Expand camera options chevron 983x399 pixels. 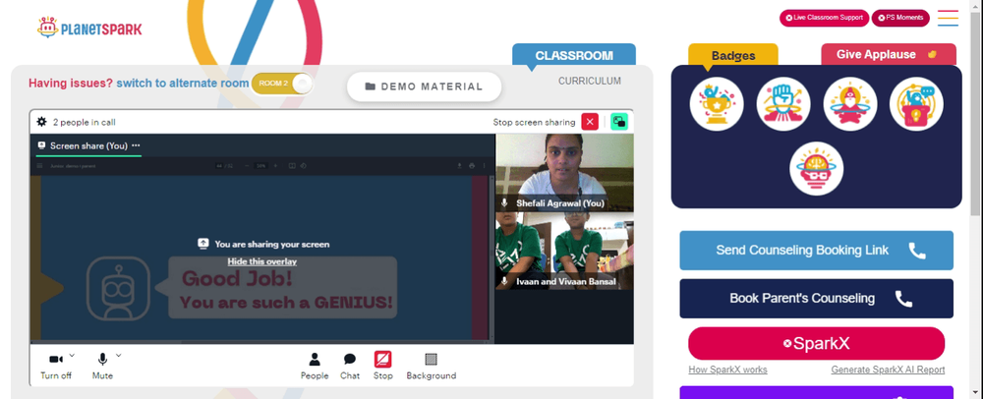[72, 355]
